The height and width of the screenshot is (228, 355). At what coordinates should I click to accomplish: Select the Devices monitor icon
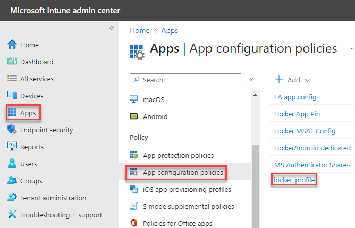[x=12, y=95]
